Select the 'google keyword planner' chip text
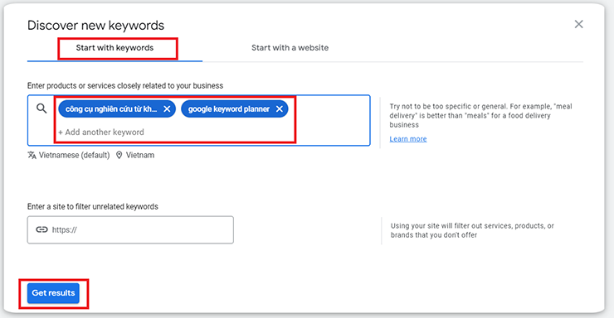 click(x=229, y=109)
